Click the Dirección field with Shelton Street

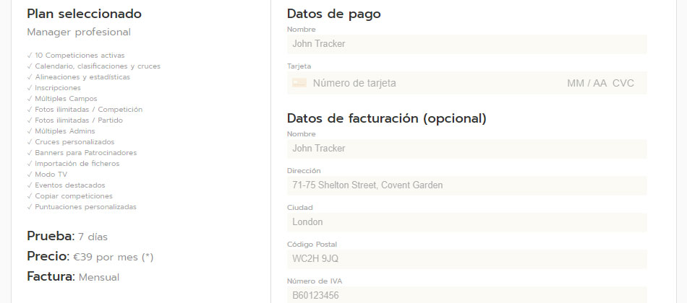(x=466, y=185)
